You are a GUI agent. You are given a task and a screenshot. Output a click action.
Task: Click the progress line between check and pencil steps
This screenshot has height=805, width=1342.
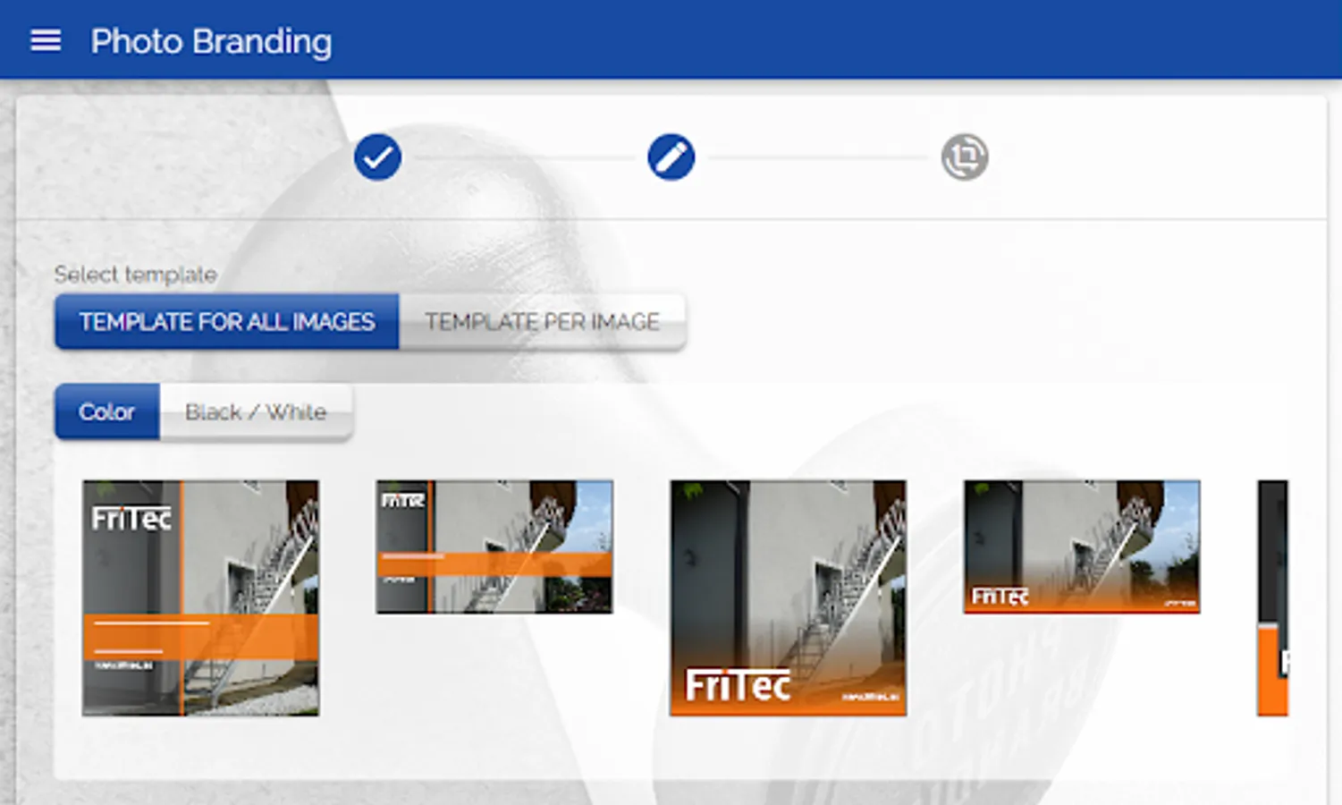coord(524,157)
